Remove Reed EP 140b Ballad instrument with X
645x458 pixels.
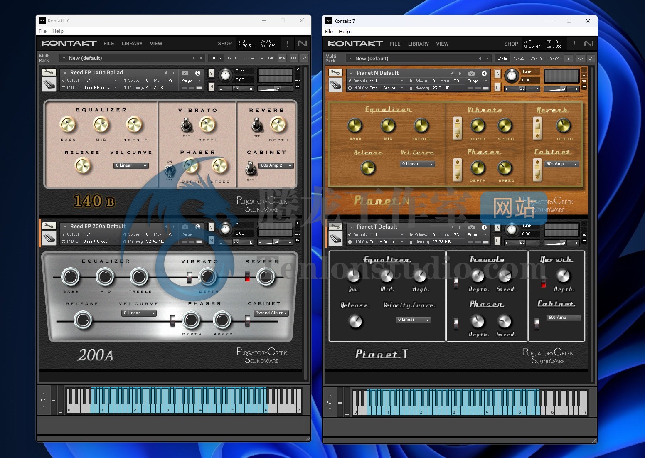pyautogui.click(x=298, y=69)
